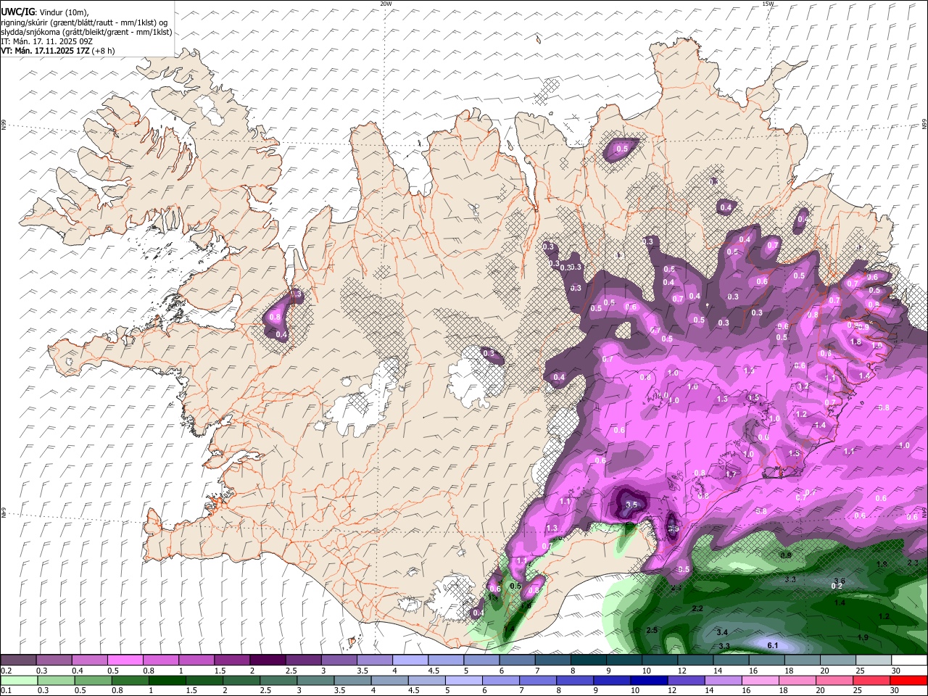Pick the deep blue rain swatch between 10 and 12

(x=650, y=681)
